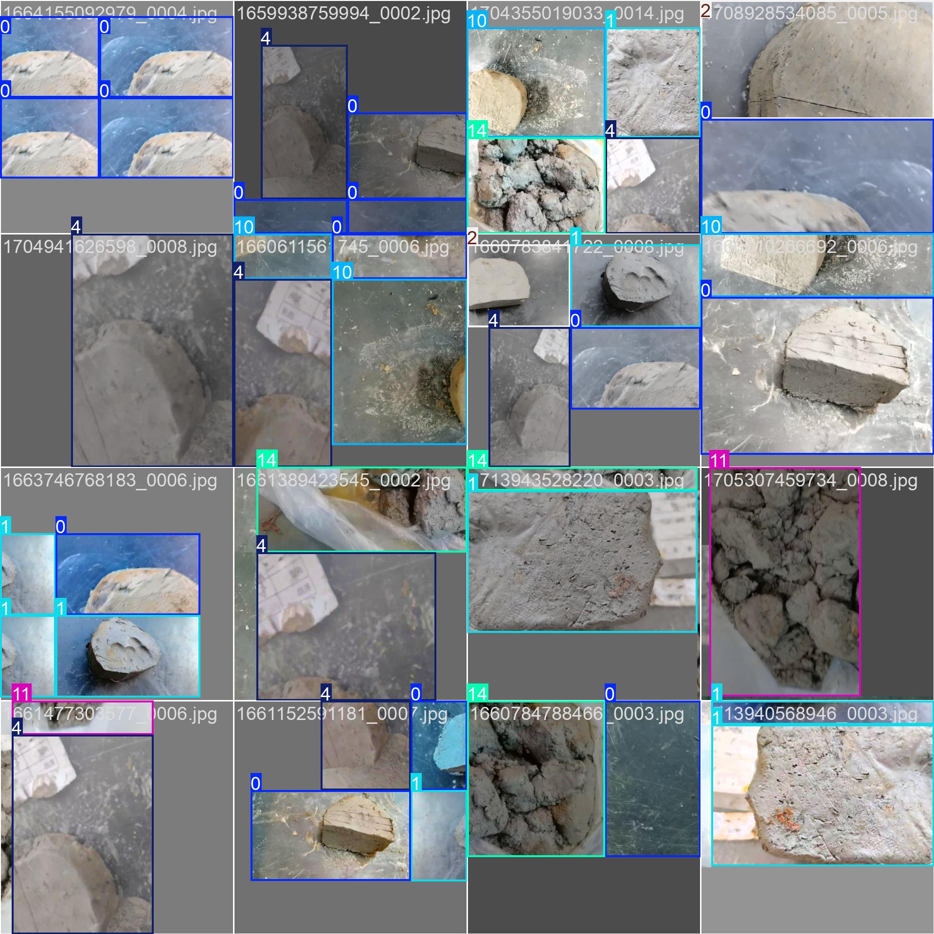Screen dimensions: 934x934
Task: Select class 4 paper-label crop in tile 1661389423545_0002
Action: pos(346,626)
